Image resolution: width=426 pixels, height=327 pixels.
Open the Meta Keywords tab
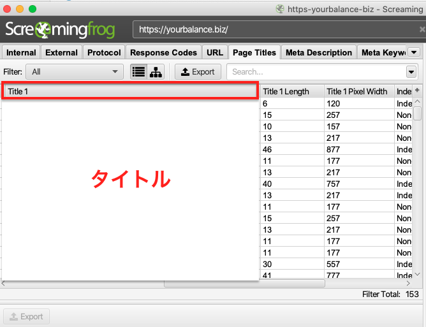383,52
